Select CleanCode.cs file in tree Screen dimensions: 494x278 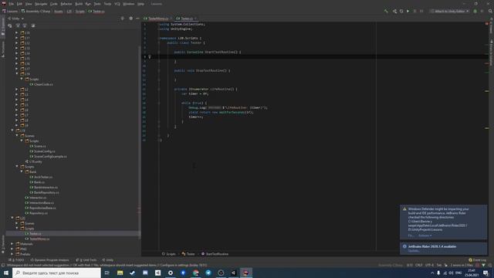click(41, 84)
